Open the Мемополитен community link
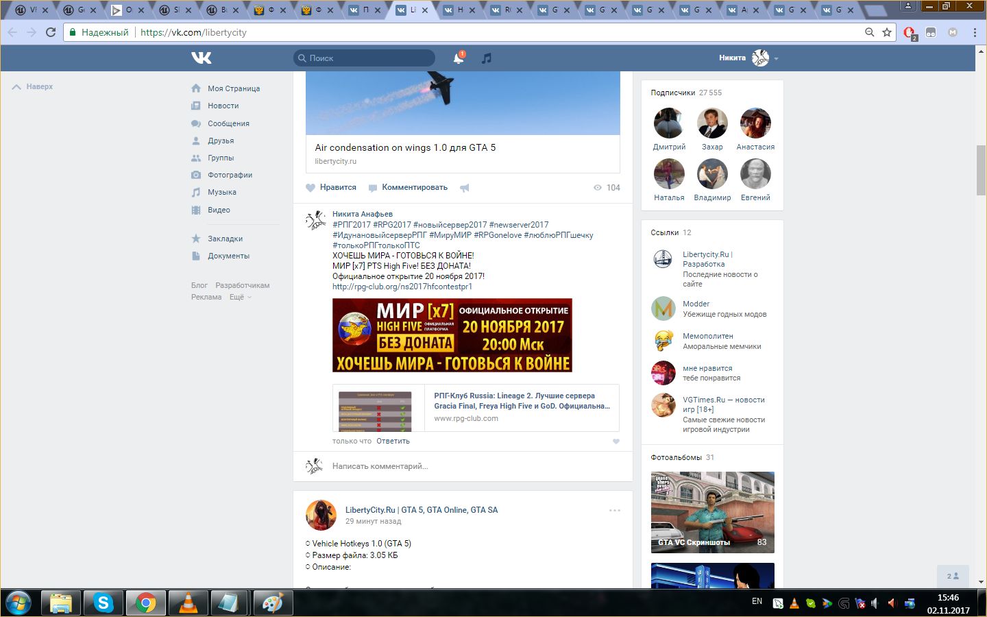Viewport: 987px width, 617px height. pos(708,336)
